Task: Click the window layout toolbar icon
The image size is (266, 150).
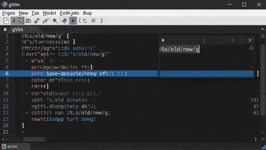Action: coord(28,21)
